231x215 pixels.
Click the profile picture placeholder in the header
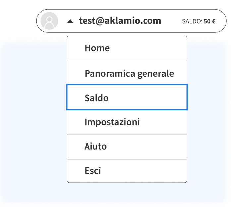coord(49,21)
